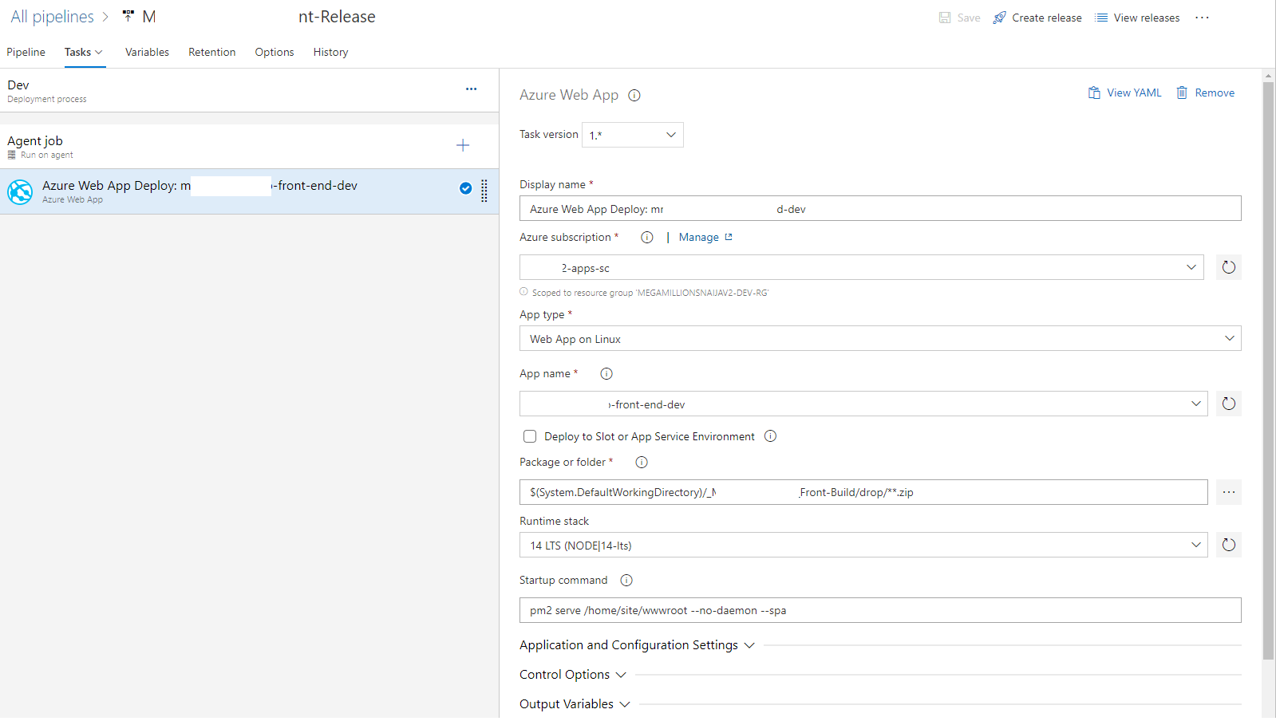Click the external link icon beside Manage

[729, 237]
